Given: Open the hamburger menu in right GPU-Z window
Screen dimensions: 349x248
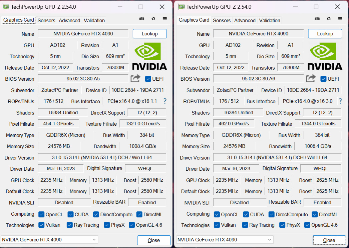Looking at the screenshot, I should click(x=340, y=19).
